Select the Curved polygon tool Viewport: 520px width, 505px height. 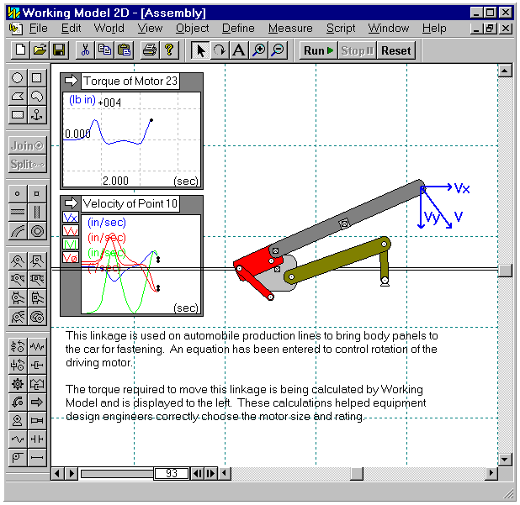click(37, 97)
